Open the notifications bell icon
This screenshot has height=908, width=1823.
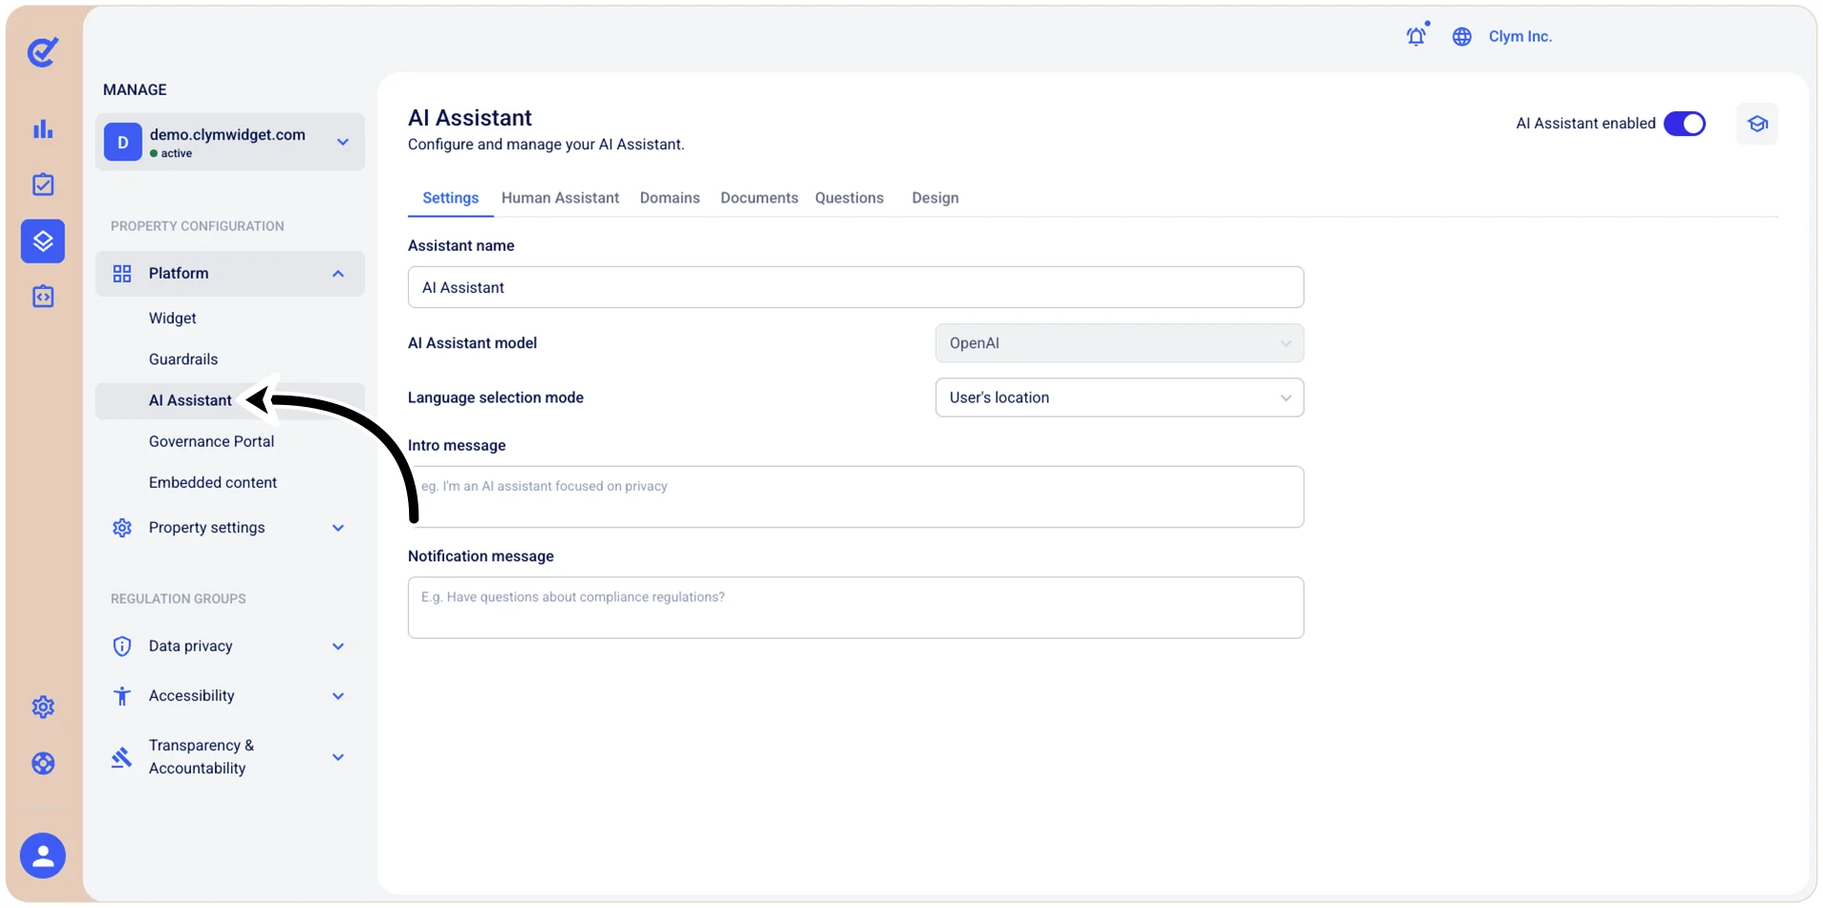pos(1417,36)
